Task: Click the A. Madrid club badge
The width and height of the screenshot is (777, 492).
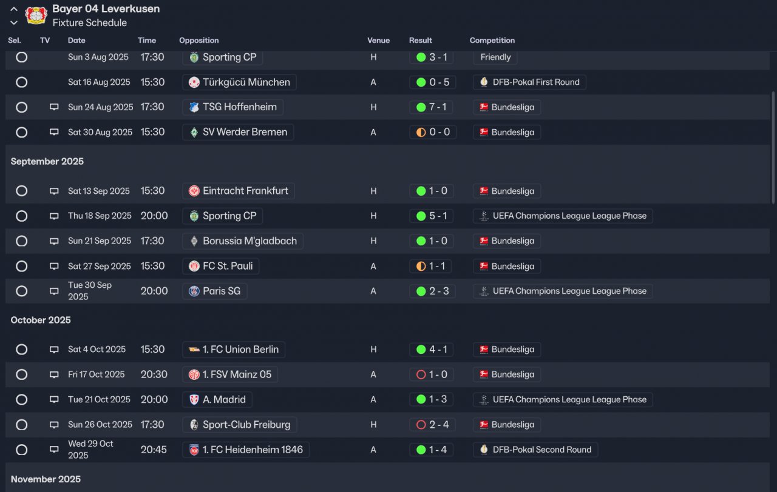Action: [x=194, y=400]
